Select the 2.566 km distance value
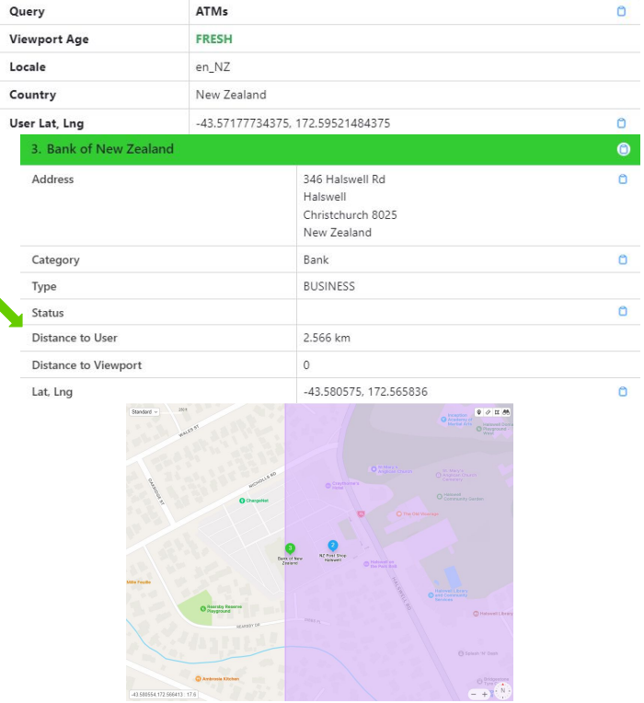Viewport: 644px width, 703px height. (327, 338)
